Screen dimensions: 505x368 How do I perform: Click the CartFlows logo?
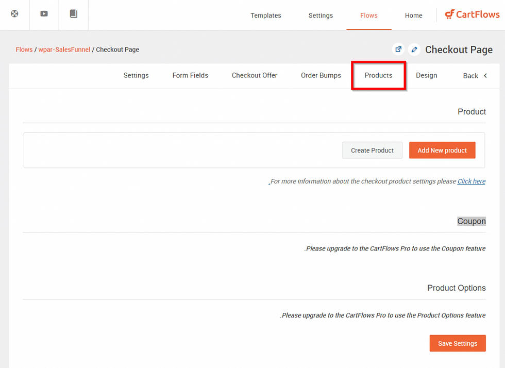pos(472,14)
